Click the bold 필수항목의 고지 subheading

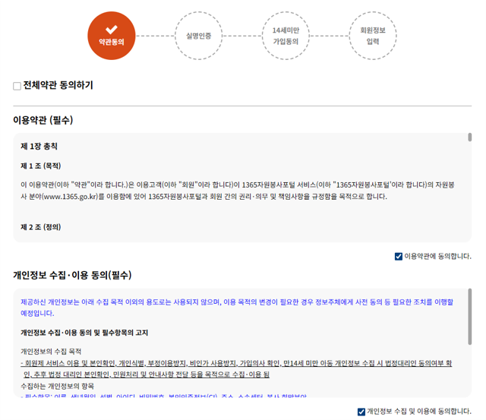pos(84,332)
